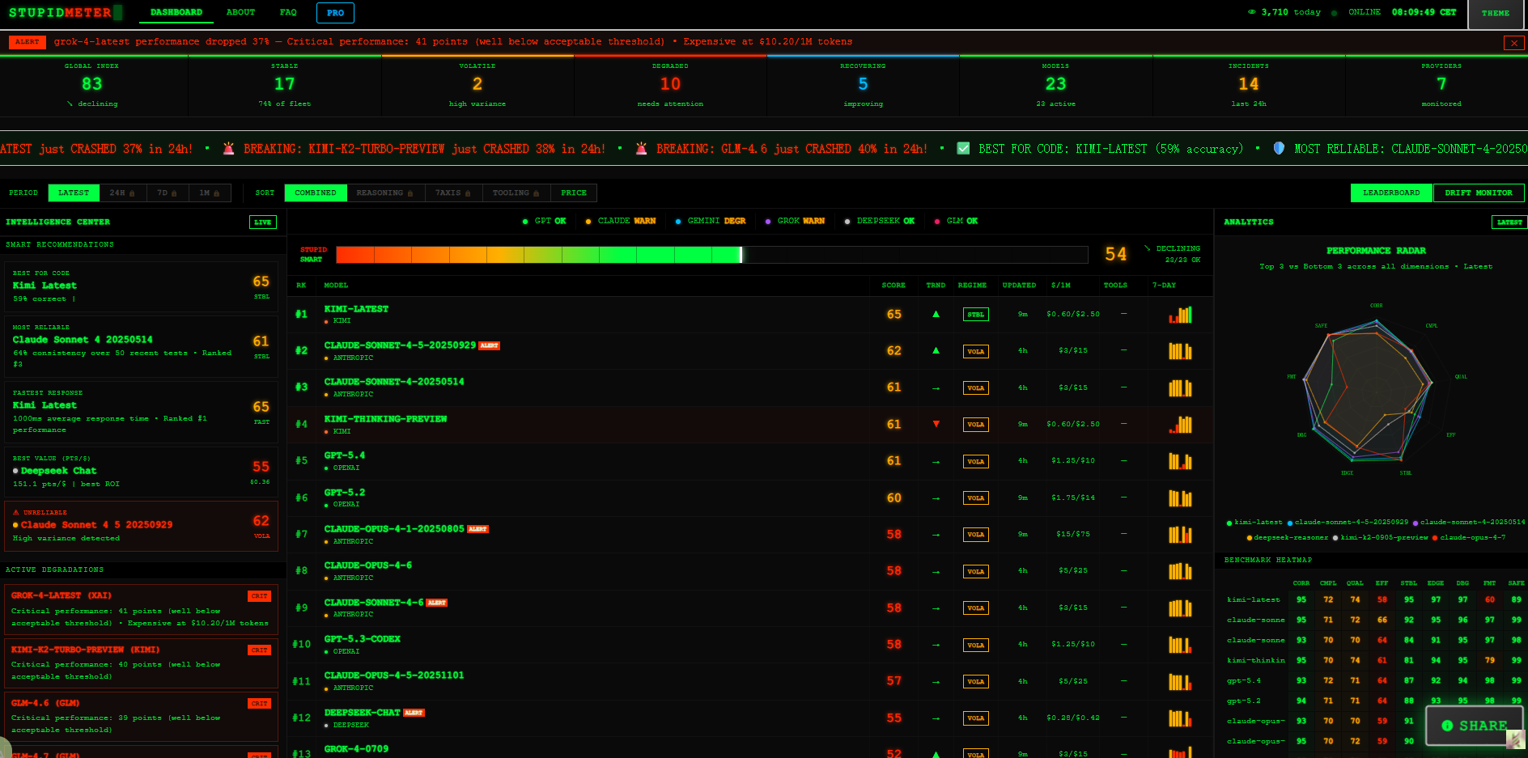Click the siren icon before the KIMI-K2-TURBO-PREVIEW headline

click(229, 149)
